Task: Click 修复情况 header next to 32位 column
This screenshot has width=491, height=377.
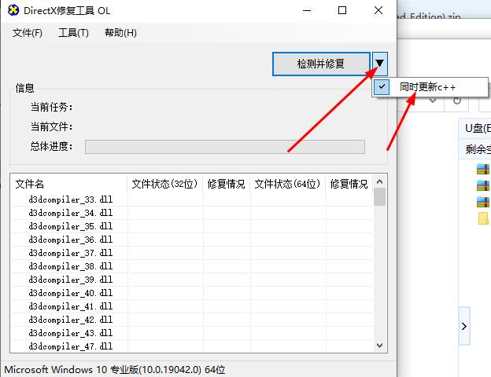Action: point(226,184)
